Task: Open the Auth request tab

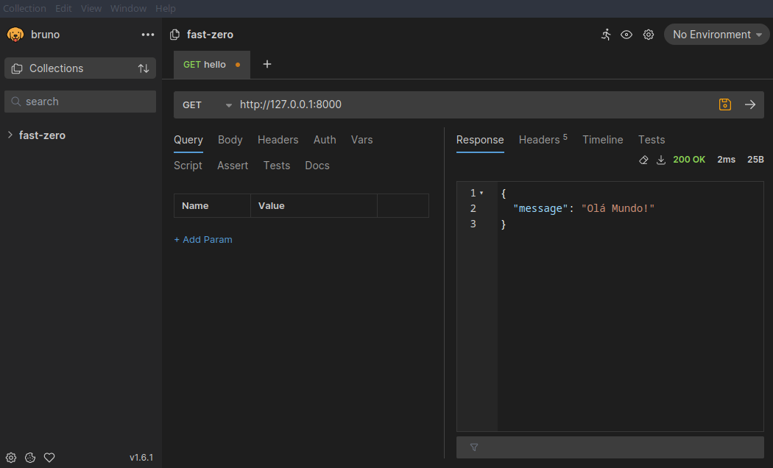Action: (325, 140)
